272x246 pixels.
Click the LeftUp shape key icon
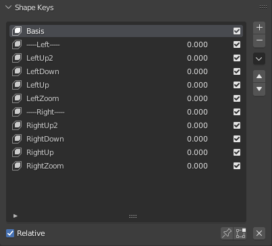[x=17, y=85]
